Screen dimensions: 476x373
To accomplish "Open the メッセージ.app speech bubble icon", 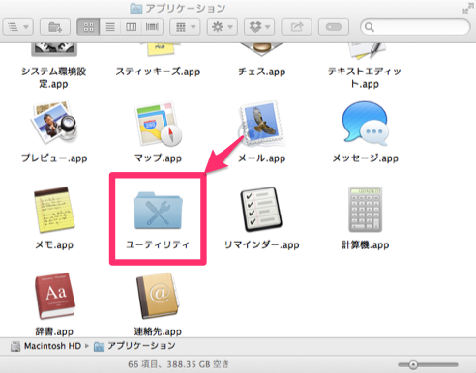I will click(x=365, y=124).
